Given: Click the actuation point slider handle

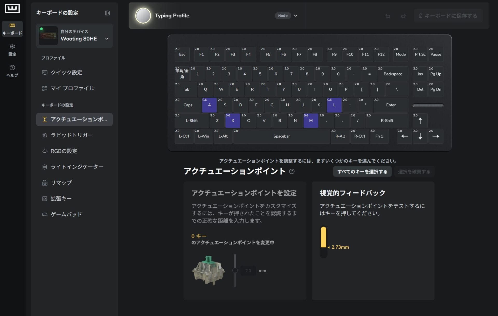Looking at the screenshot, I should (x=235, y=270).
